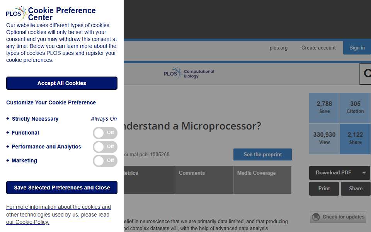Open the Media Coverage tab
This screenshot has height=232, width=371.
(x=262, y=180)
